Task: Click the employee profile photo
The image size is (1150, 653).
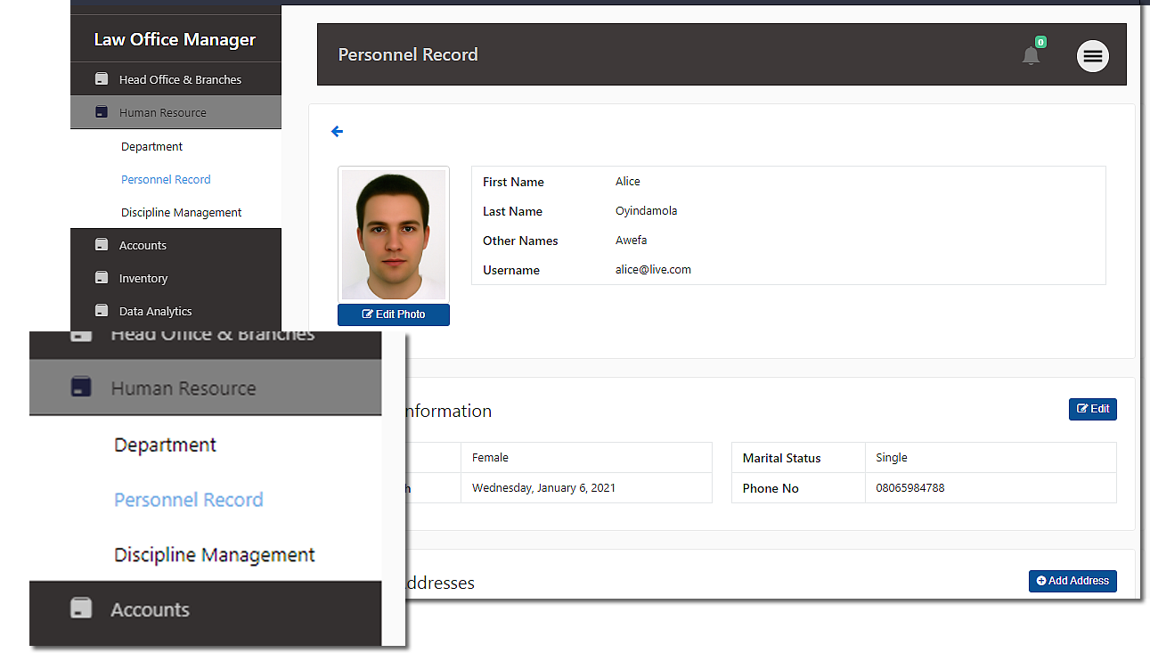Action: pyautogui.click(x=393, y=234)
